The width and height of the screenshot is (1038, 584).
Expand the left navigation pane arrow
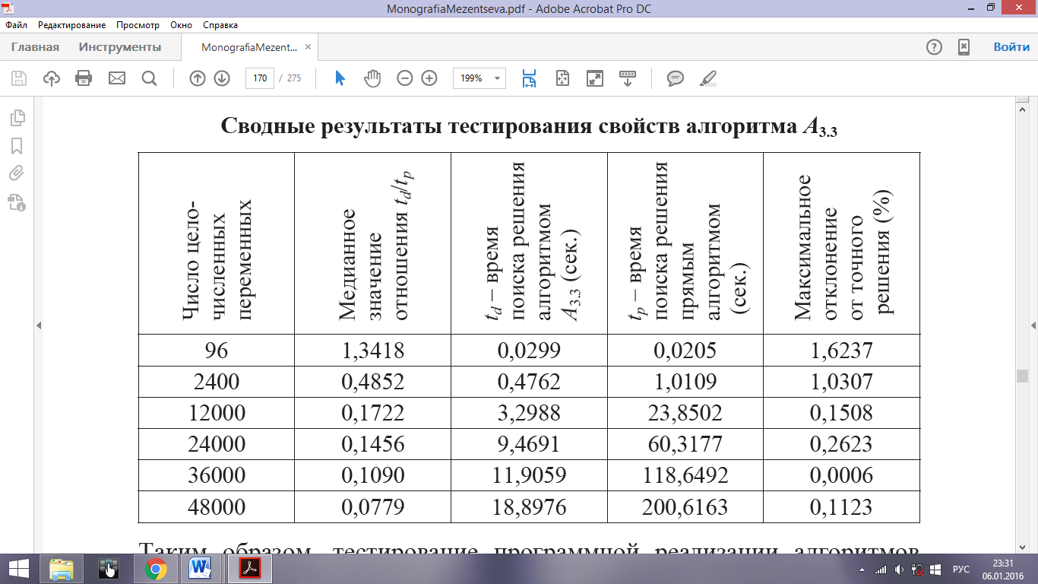tap(39, 325)
